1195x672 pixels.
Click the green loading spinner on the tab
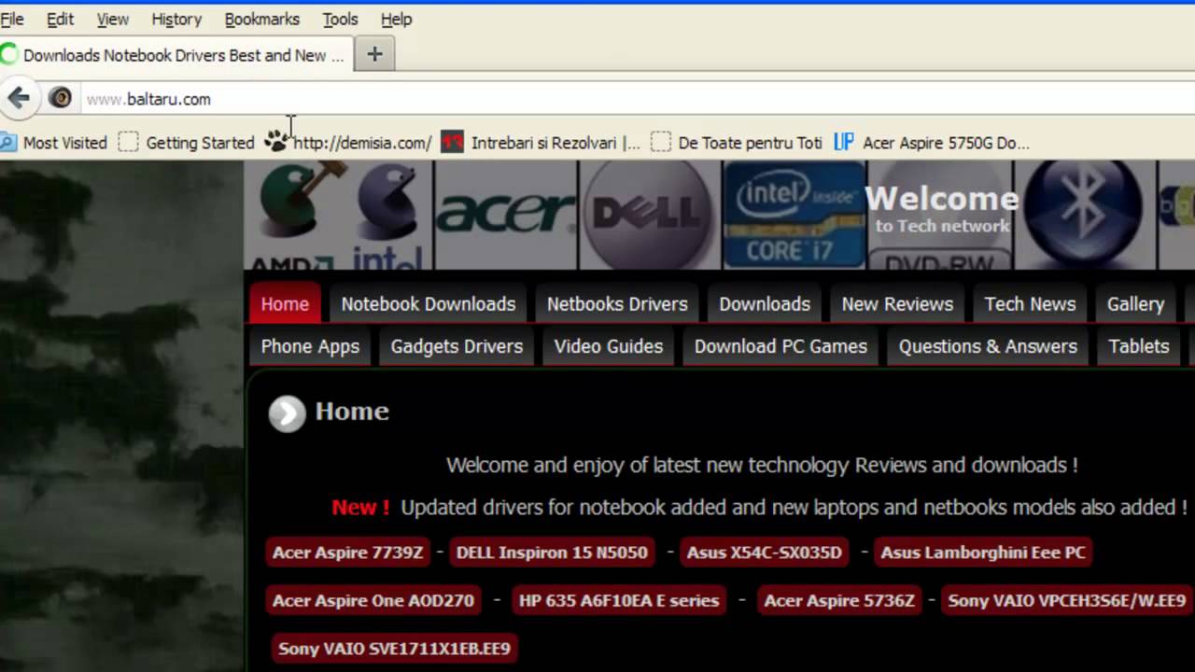9,54
